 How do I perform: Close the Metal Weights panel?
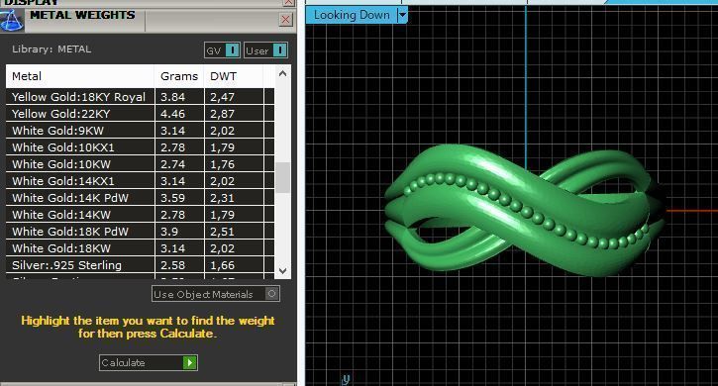[x=286, y=19]
